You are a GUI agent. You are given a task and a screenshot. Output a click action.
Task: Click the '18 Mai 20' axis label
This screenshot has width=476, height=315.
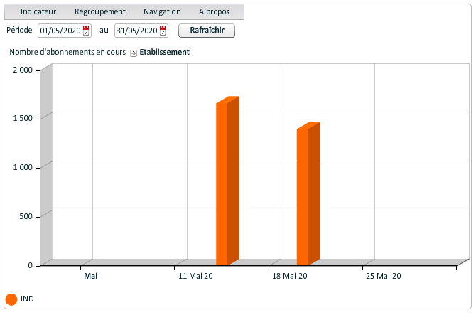pos(290,276)
